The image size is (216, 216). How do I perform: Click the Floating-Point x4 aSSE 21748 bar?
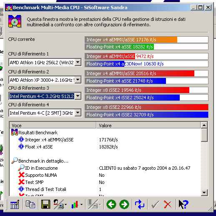pyautogui.click(x=146, y=81)
